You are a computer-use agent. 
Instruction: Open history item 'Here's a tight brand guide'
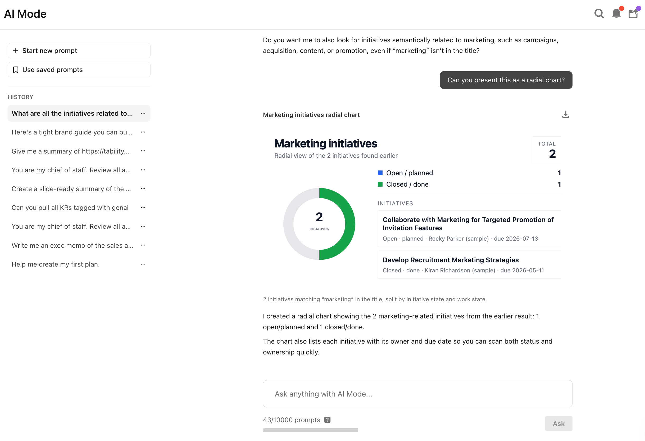(x=72, y=132)
